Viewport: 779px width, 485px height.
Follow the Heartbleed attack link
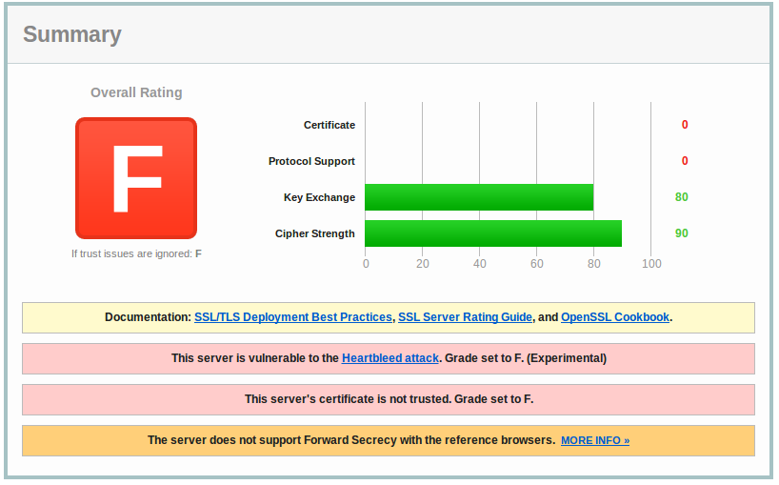(x=390, y=358)
